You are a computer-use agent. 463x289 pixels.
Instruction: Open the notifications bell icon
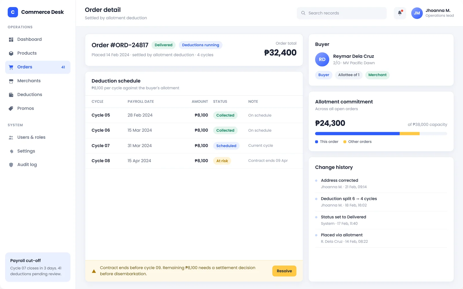click(x=400, y=13)
